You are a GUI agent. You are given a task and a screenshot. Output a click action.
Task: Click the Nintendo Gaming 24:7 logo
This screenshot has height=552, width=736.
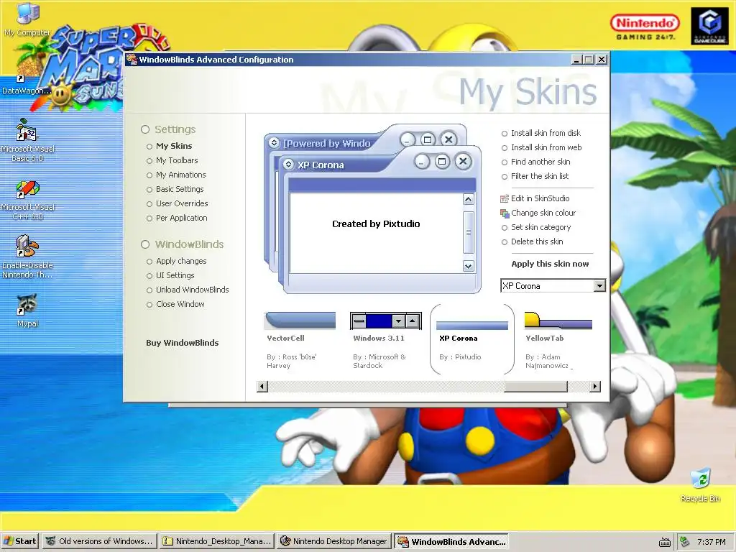[645, 27]
